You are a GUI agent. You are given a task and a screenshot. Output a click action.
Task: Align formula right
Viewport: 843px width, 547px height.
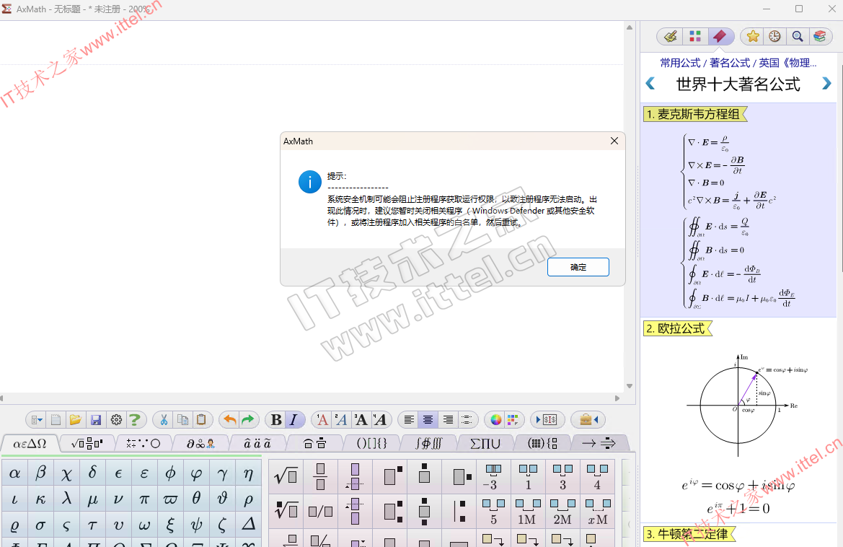[x=448, y=419]
